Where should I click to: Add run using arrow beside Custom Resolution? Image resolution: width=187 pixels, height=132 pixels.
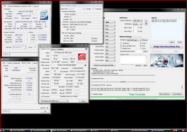point(146,21)
